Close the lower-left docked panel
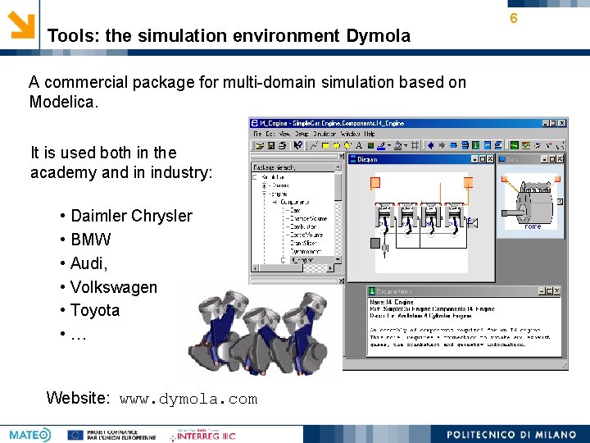Screen dimensions: 590x443 tap(341, 281)
